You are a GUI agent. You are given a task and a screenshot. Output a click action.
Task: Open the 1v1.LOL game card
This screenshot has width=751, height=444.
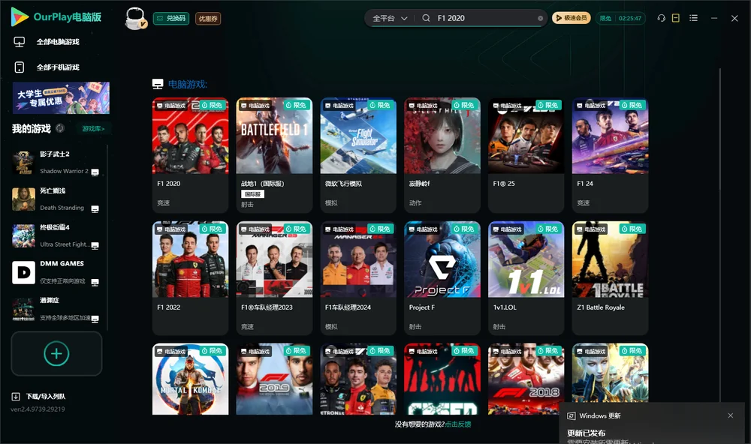pyautogui.click(x=526, y=278)
